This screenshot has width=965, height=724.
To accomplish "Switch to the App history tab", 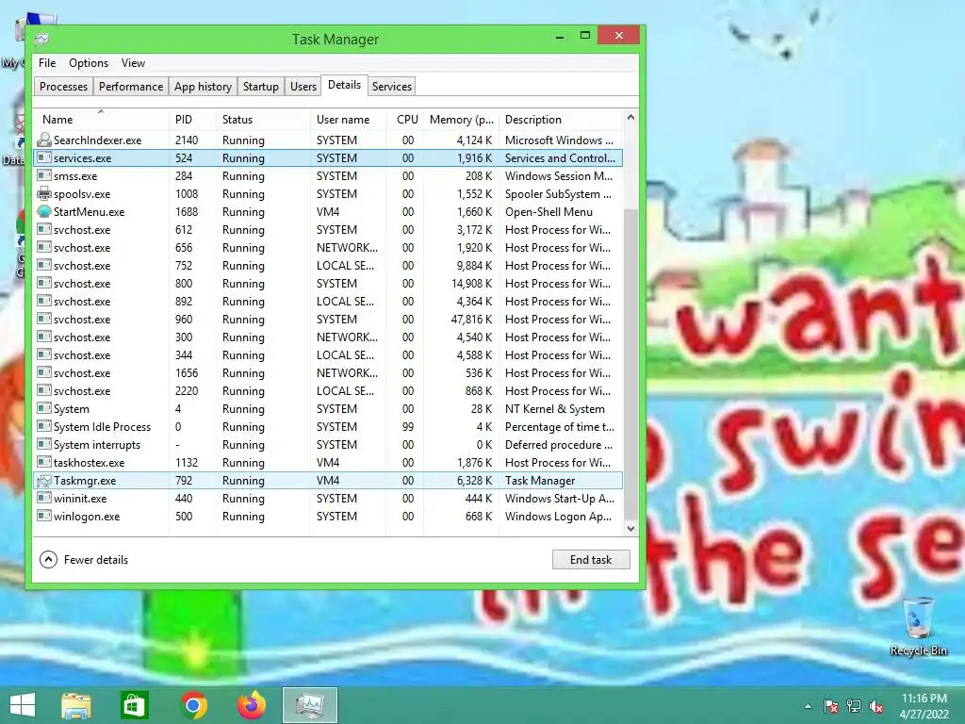I will 204,86.
